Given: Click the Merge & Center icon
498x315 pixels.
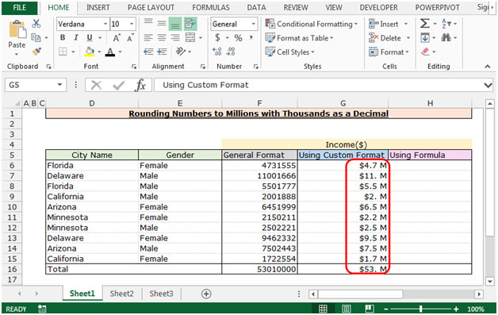Looking at the screenshot, I should point(190,37).
